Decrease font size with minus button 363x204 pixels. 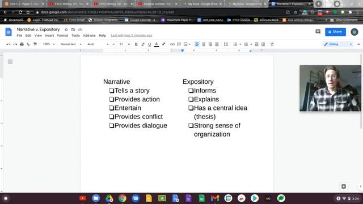coord(113,44)
